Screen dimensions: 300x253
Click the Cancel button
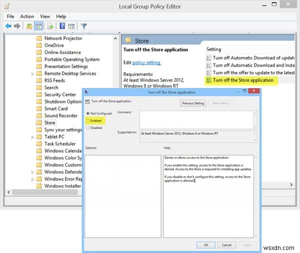click(226, 245)
